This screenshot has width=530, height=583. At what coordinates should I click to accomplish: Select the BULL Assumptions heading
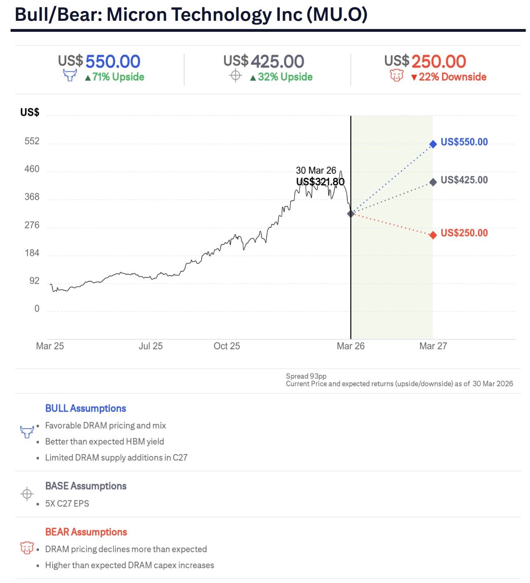(85, 409)
